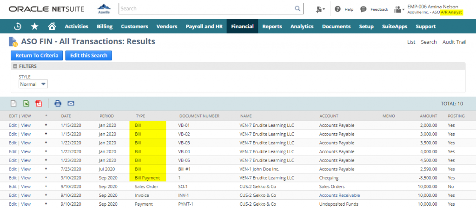View the SO-1 sales order row

coord(26,187)
